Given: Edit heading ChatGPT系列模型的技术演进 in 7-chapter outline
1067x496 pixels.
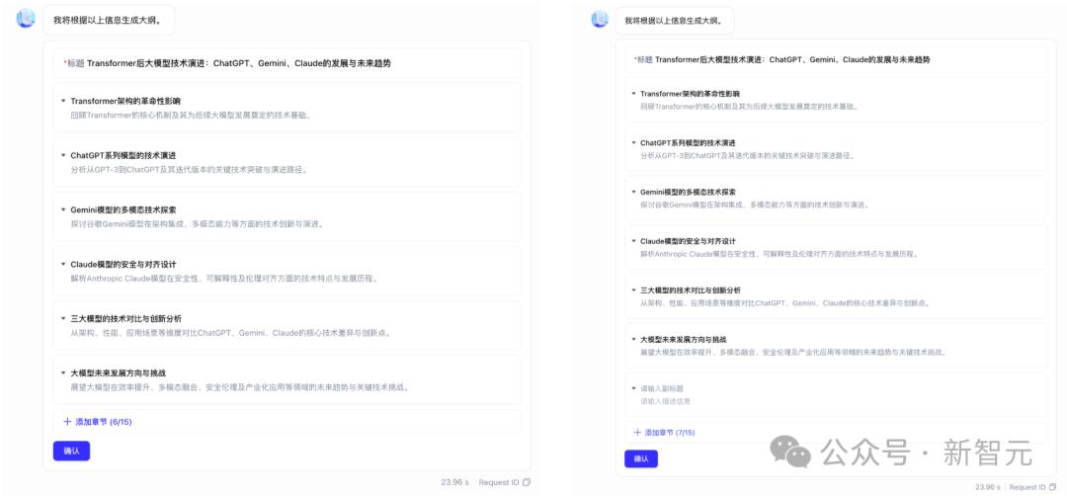Looking at the screenshot, I should (x=688, y=143).
